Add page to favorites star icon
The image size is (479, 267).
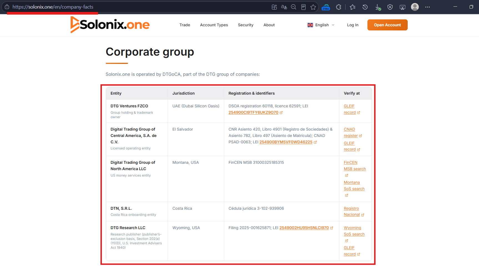(x=313, y=7)
